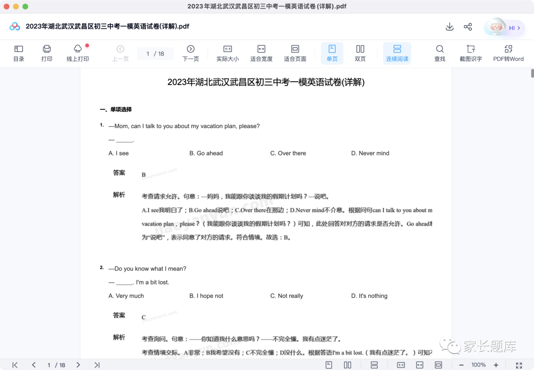Go to next page with 下一页

[x=191, y=53]
